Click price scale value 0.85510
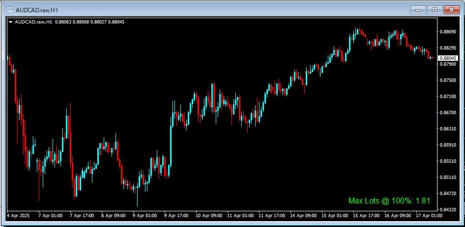This screenshot has height=227, width=465. click(448, 161)
